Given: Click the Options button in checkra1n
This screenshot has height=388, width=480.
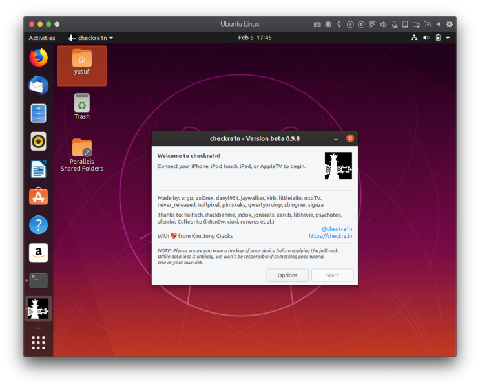Looking at the screenshot, I should (287, 275).
